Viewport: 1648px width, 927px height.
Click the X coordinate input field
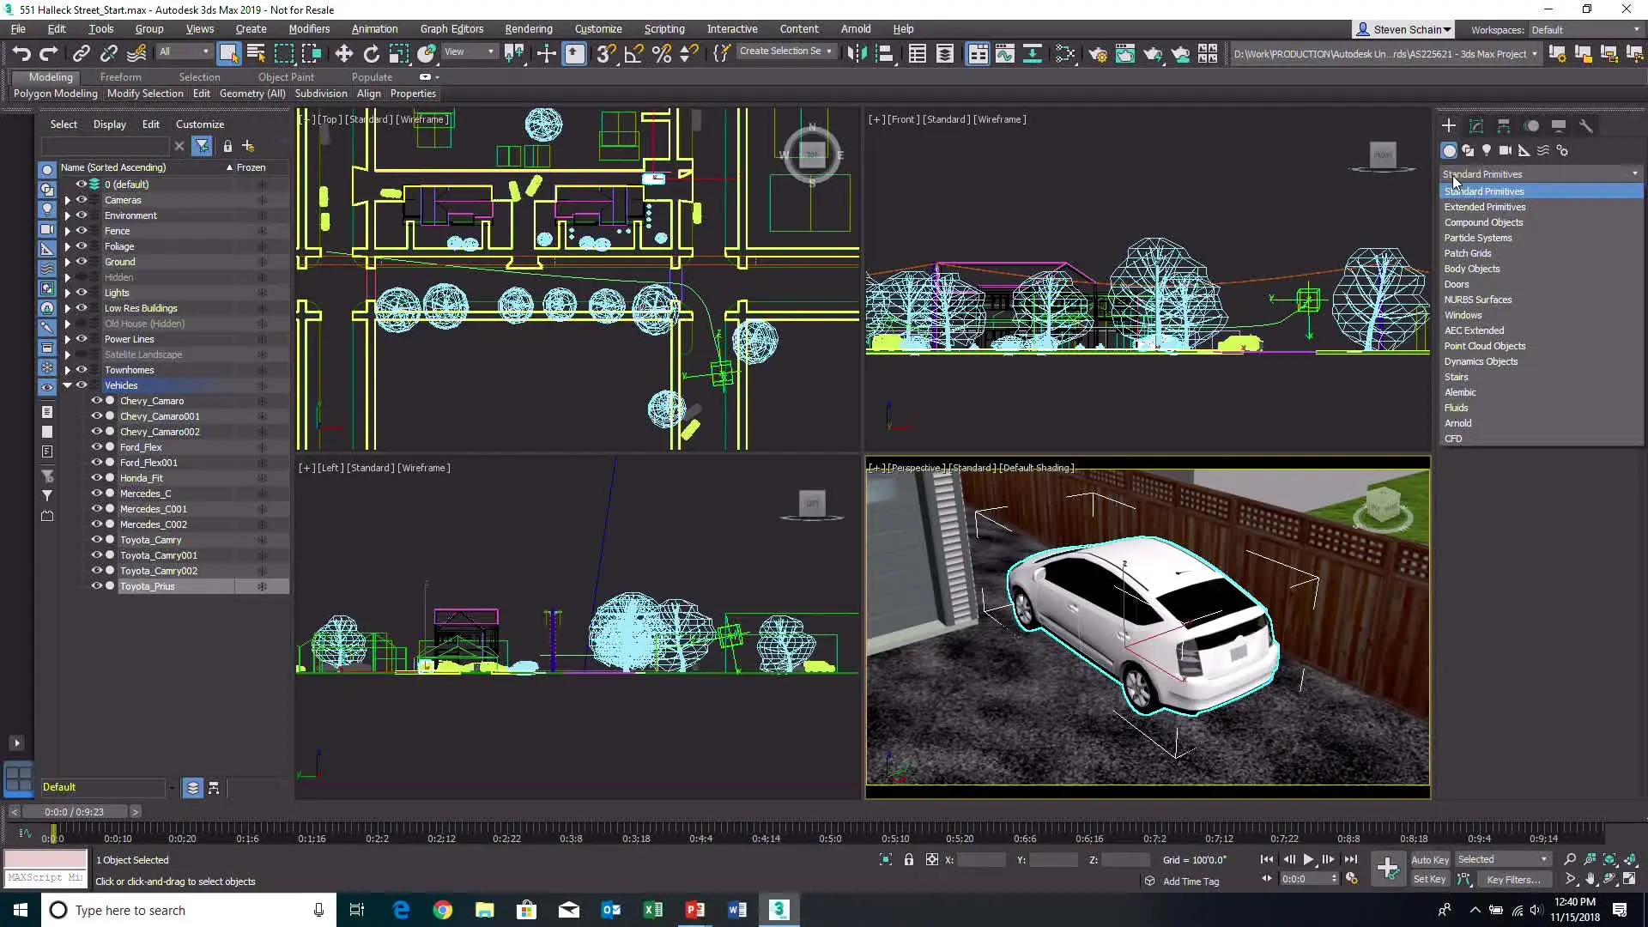tap(981, 859)
